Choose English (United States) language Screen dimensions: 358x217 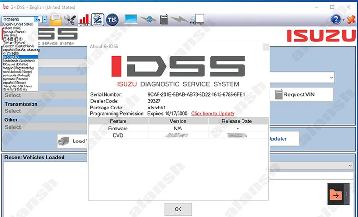tap(18, 24)
